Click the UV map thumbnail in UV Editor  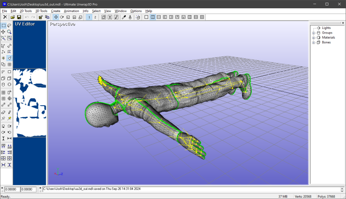tap(30, 103)
